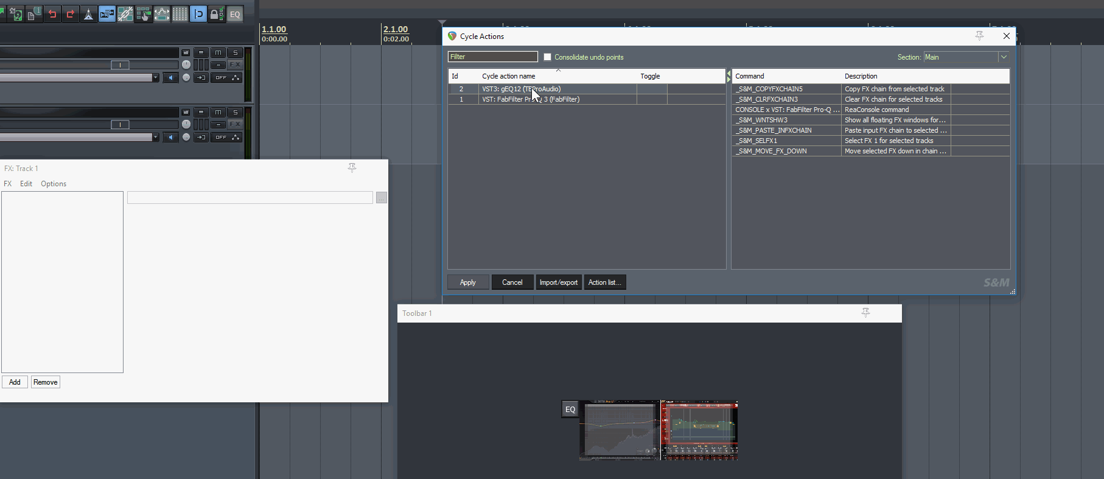The image size is (1104, 479).
Task: Toggle the locking padlock icon
Action: pyautogui.click(x=216, y=14)
